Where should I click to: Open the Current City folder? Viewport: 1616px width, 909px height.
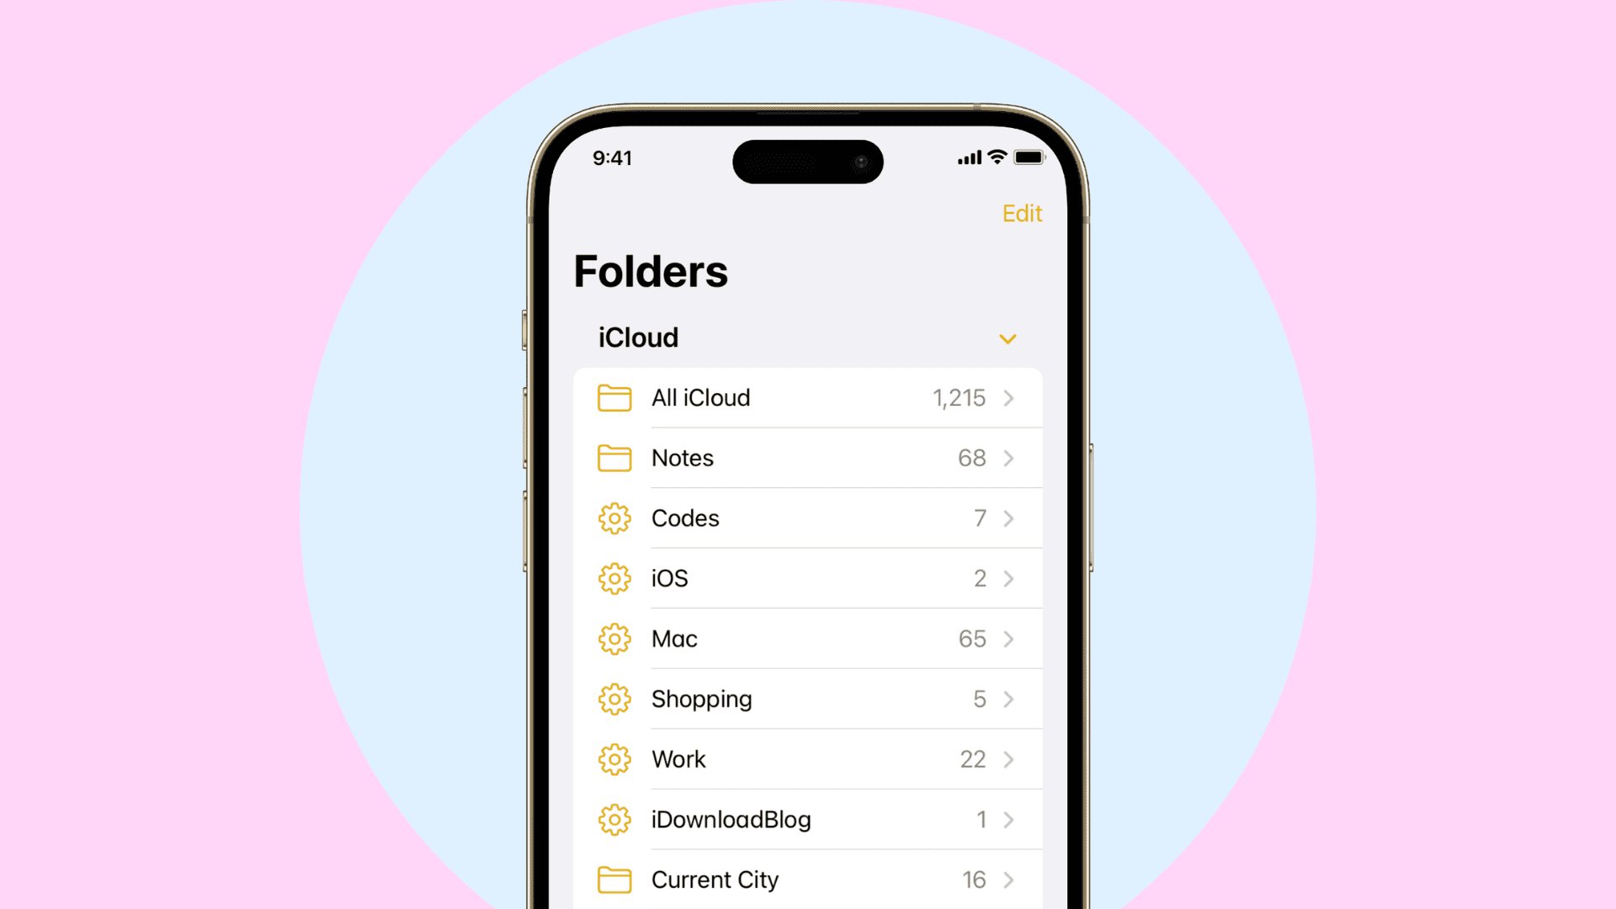(x=805, y=879)
